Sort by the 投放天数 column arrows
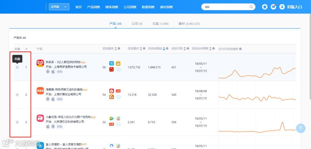The image size is (311, 149). [185, 49]
